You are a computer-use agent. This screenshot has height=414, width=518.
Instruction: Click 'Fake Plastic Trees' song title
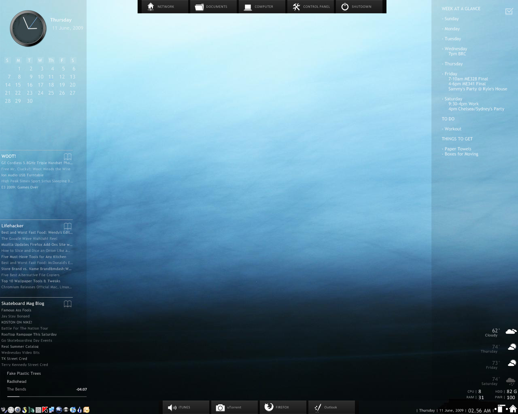click(x=24, y=374)
